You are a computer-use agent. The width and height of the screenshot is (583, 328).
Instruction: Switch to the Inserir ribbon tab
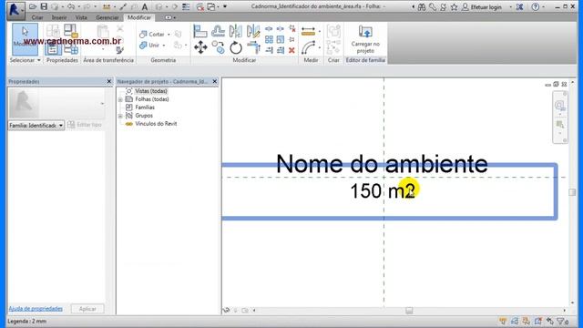(59, 17)
